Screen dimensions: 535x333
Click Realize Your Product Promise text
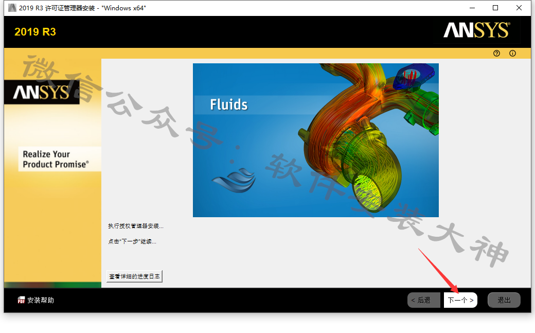tap(56, 159)
